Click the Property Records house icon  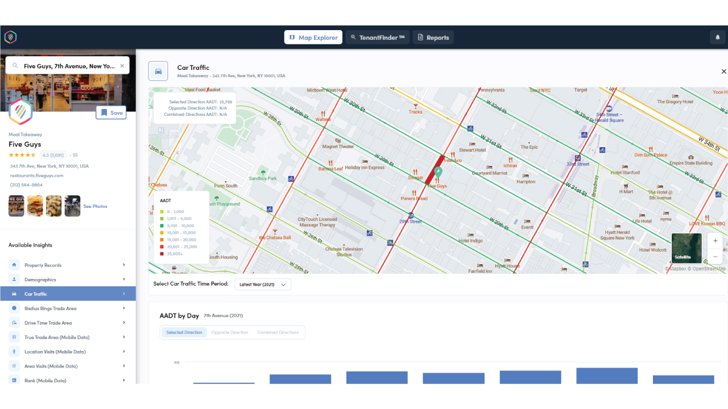pos(14,265)
